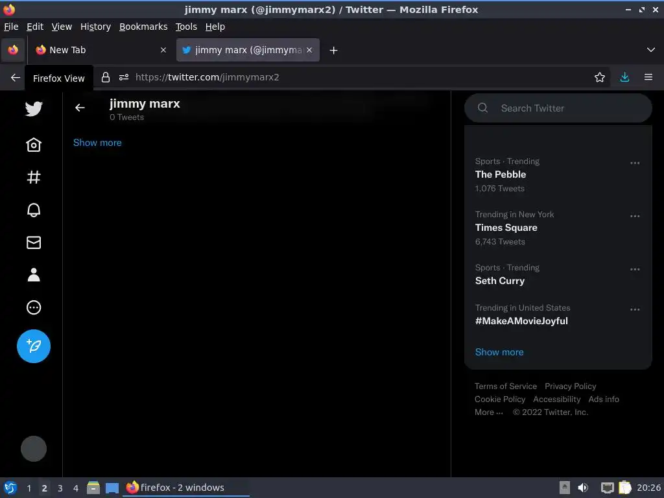This screenshot has height=498, width=664.
Task: Switch to workspace 3
Action: tap(60, 488)
